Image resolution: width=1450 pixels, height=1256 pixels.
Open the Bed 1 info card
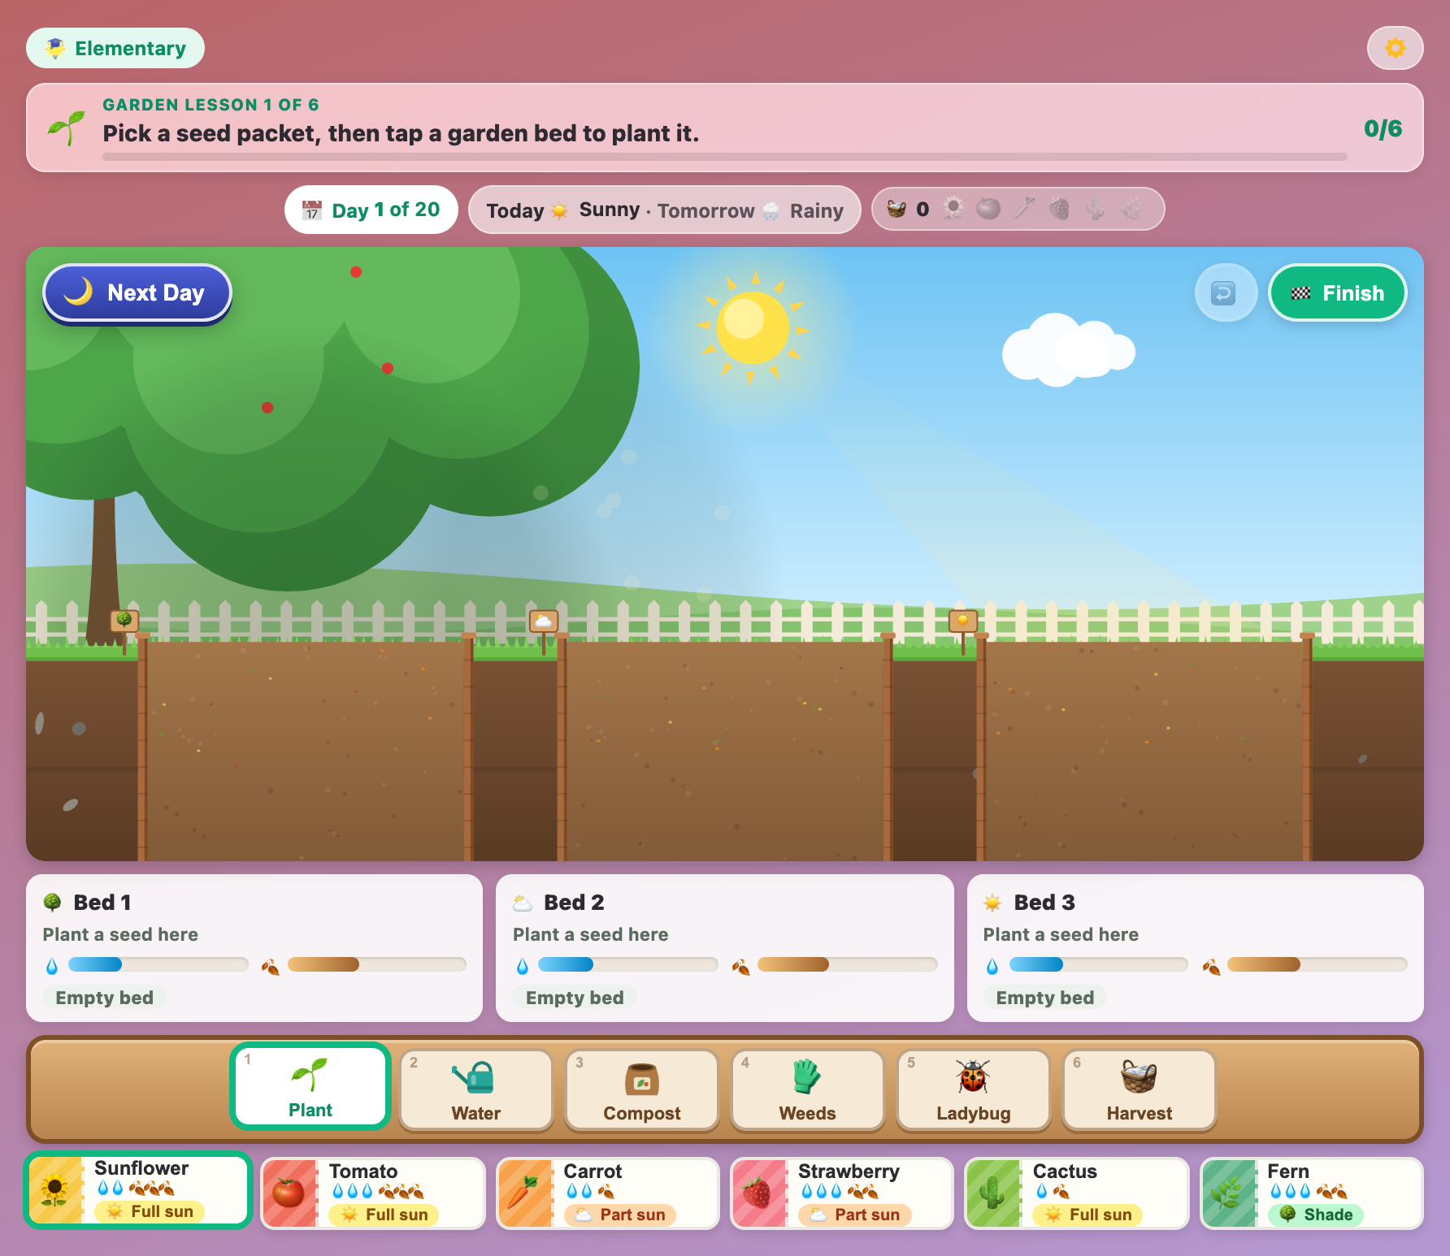coord(254,948)
